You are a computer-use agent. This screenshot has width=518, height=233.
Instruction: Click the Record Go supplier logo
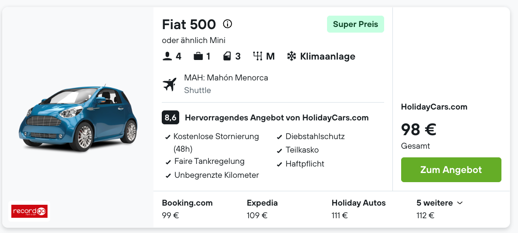tap(29, 211)
